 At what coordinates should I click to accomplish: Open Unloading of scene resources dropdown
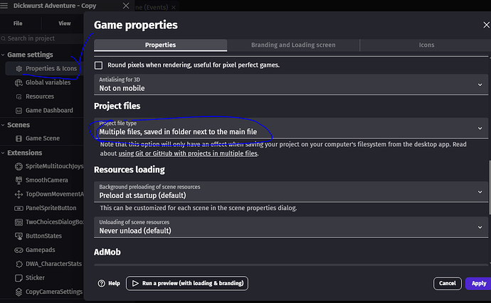point(291,227)
